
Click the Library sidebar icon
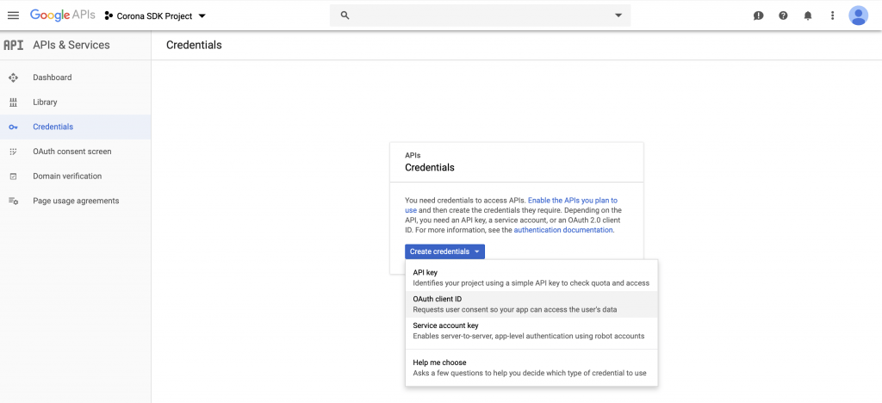click(x=13, y=102)
